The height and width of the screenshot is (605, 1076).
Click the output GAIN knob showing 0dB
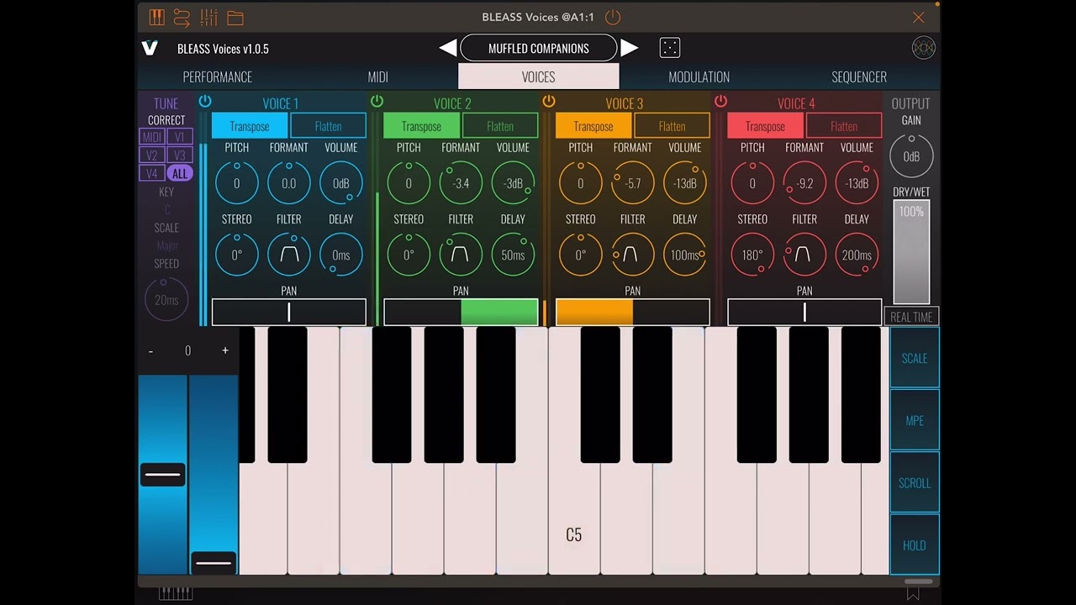[x=911, y=156]
